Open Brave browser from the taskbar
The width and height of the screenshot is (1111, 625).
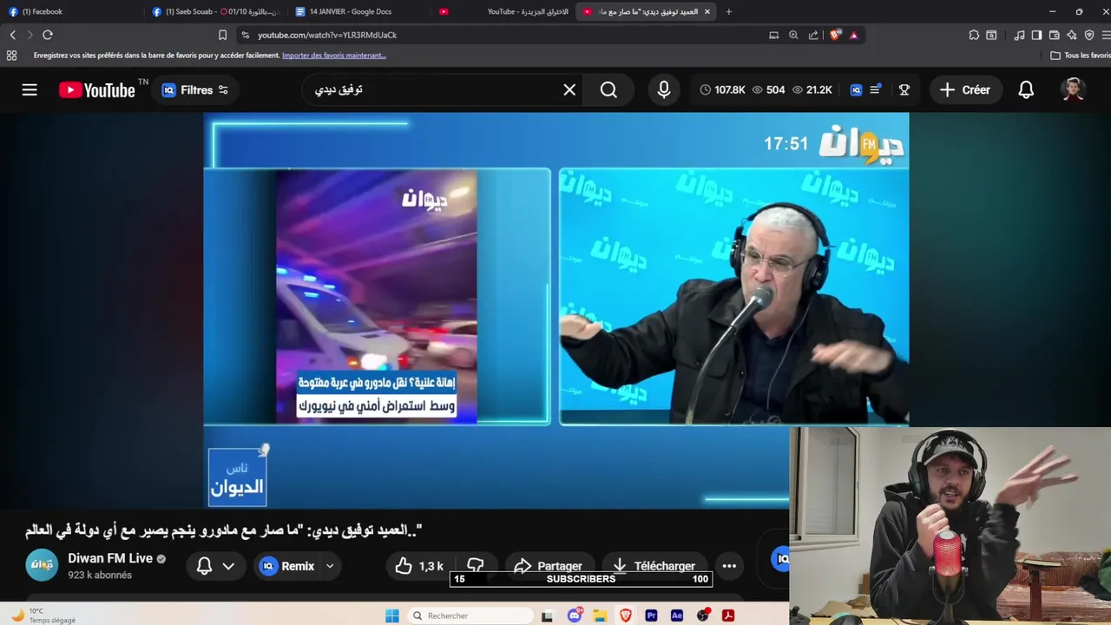(x=626, y=615)
